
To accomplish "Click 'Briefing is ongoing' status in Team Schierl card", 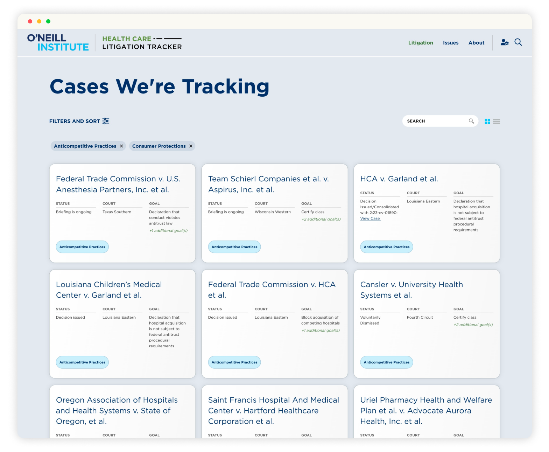I will tap(226, 212).
